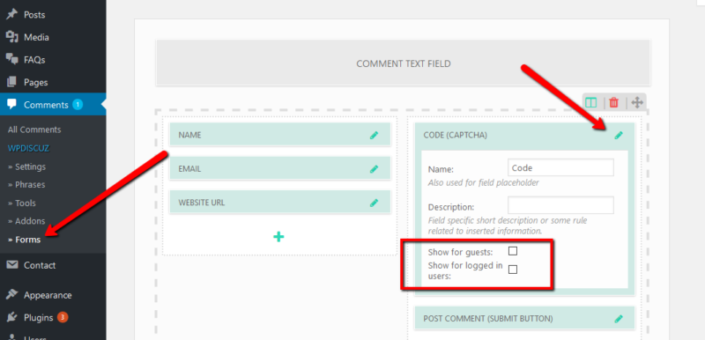The height and width of the screenshot is (340, 705).
Task: Click the 'Show for guests:' label
Action: tap(460, 252)
